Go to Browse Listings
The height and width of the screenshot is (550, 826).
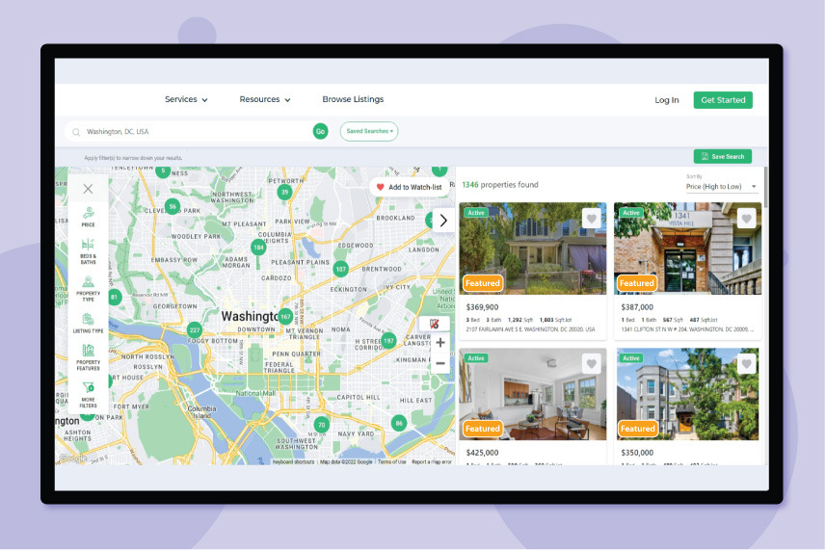[x=353, y=99]
